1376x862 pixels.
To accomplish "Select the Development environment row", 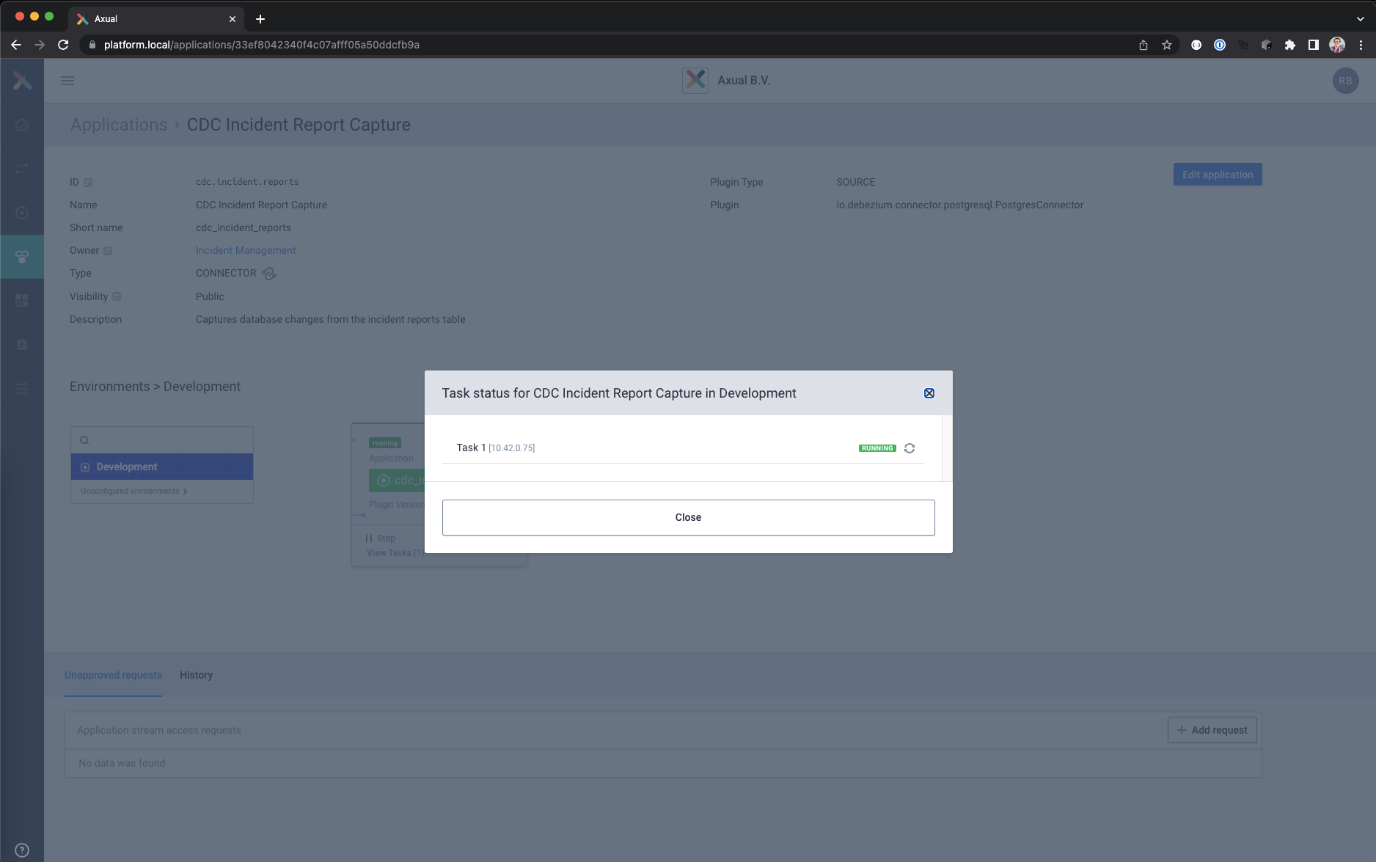I will (162, 467).
